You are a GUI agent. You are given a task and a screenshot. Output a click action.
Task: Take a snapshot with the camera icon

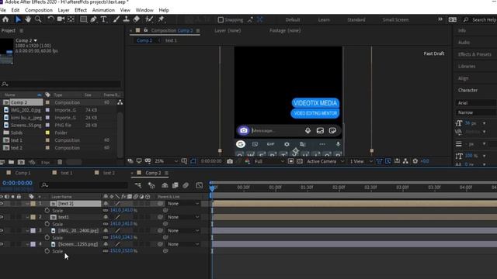[x=230, y=161]
